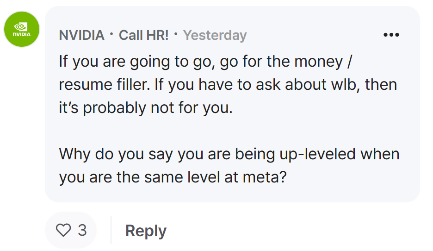Click the first paragraph about money and resume filler
433x251 pixels.
tap(228, 84)
